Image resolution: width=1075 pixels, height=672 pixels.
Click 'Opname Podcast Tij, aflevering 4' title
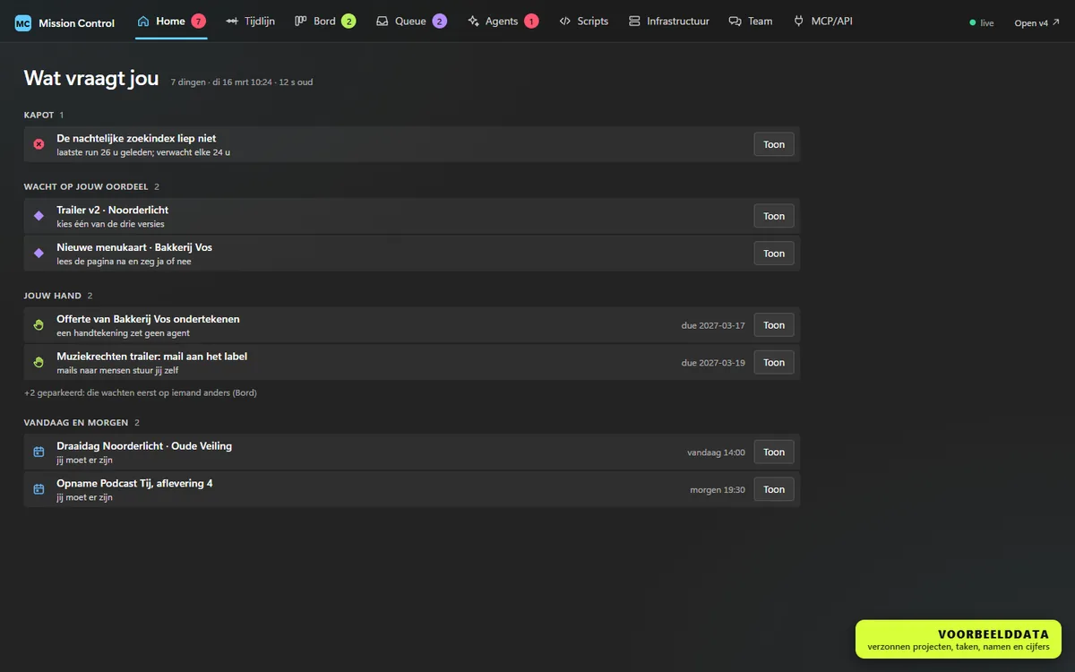(134, 484)
